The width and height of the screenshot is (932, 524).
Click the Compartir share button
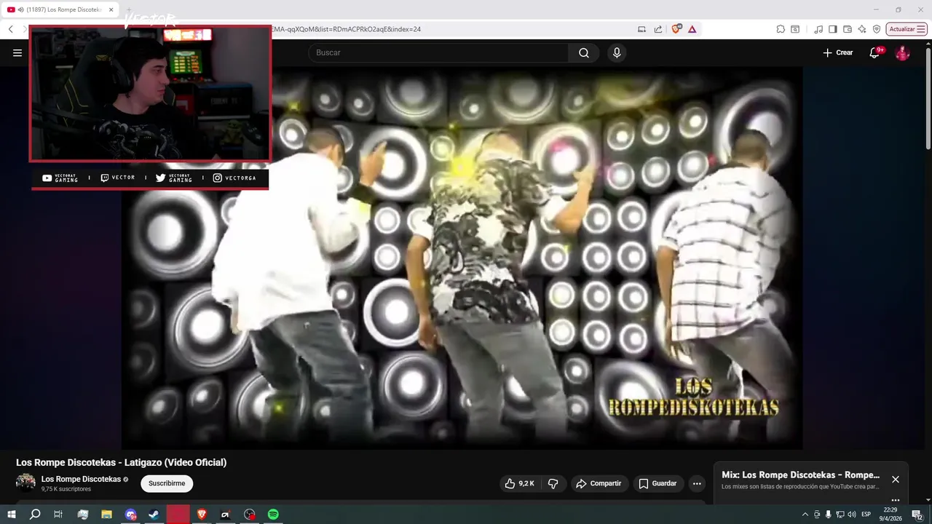(599, 483)
